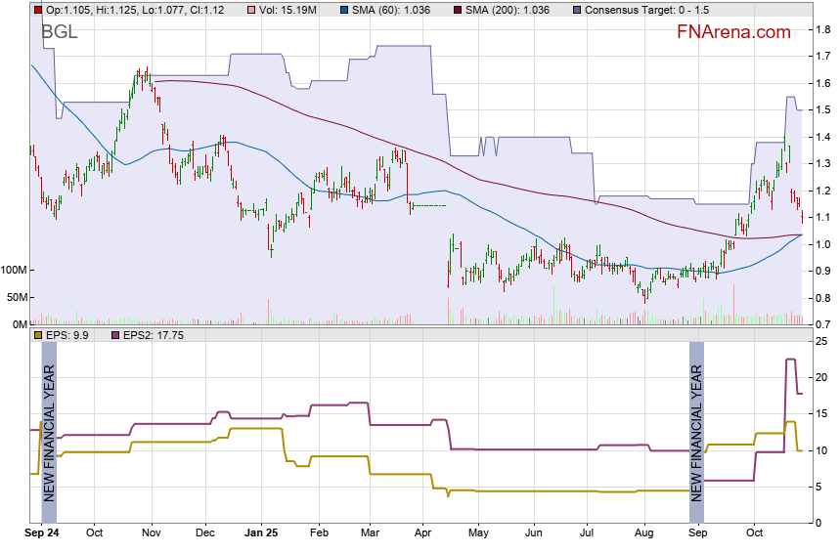This screenshot has height=553, width=840.
Task: Select the left NEW FINANCIAL YEAR marker
Action: [49, 423]
